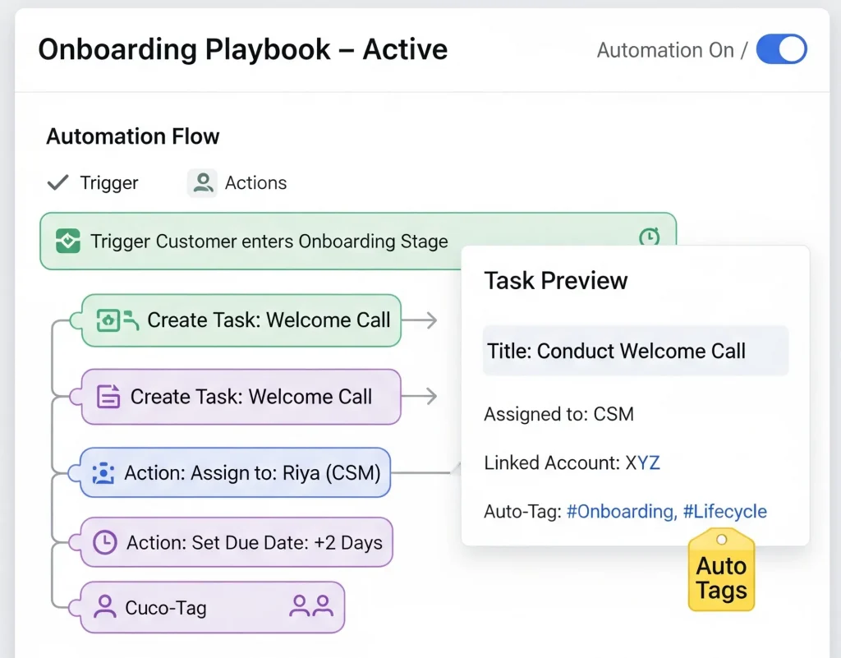
Task: Open linked account XYZ
Action: pos(642,462)
